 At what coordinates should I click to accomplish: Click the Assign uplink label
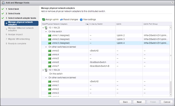pos(52,19)
